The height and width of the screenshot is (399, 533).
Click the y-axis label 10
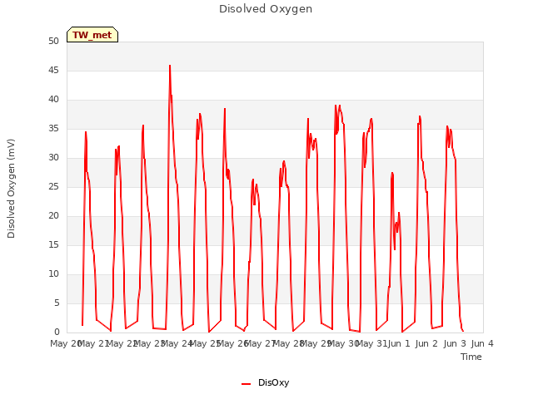point(53,273)
